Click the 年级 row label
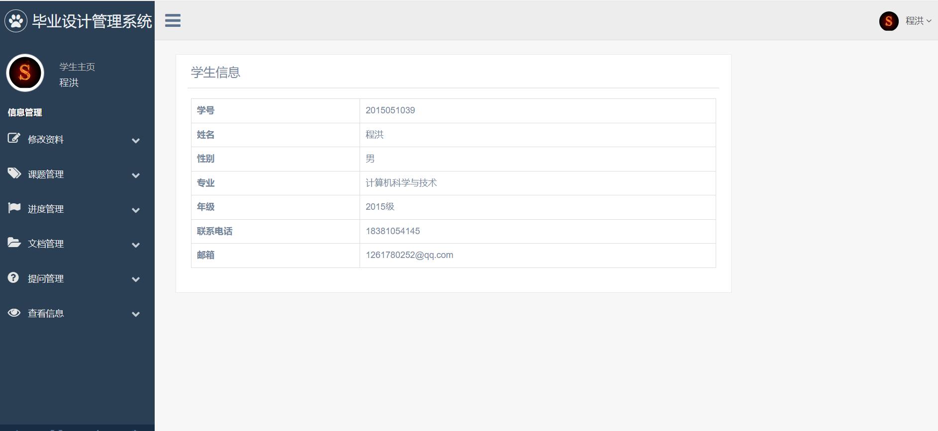938x431 pixels. (x=205, y=207)
